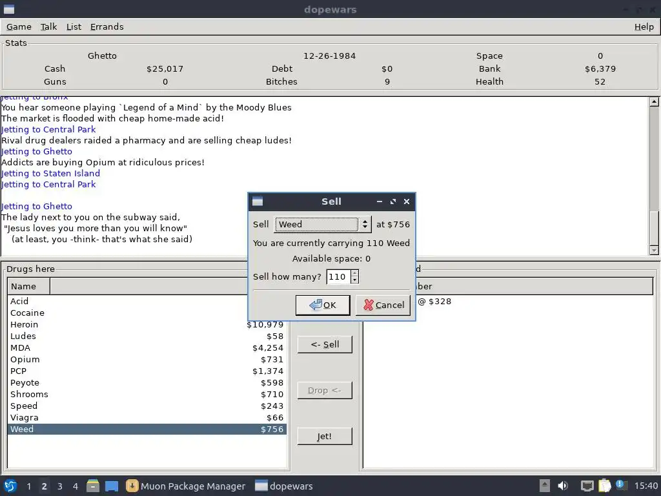661x496 pixels.
Task: Minimize the Sell dialog
Action: click(380, 201)
